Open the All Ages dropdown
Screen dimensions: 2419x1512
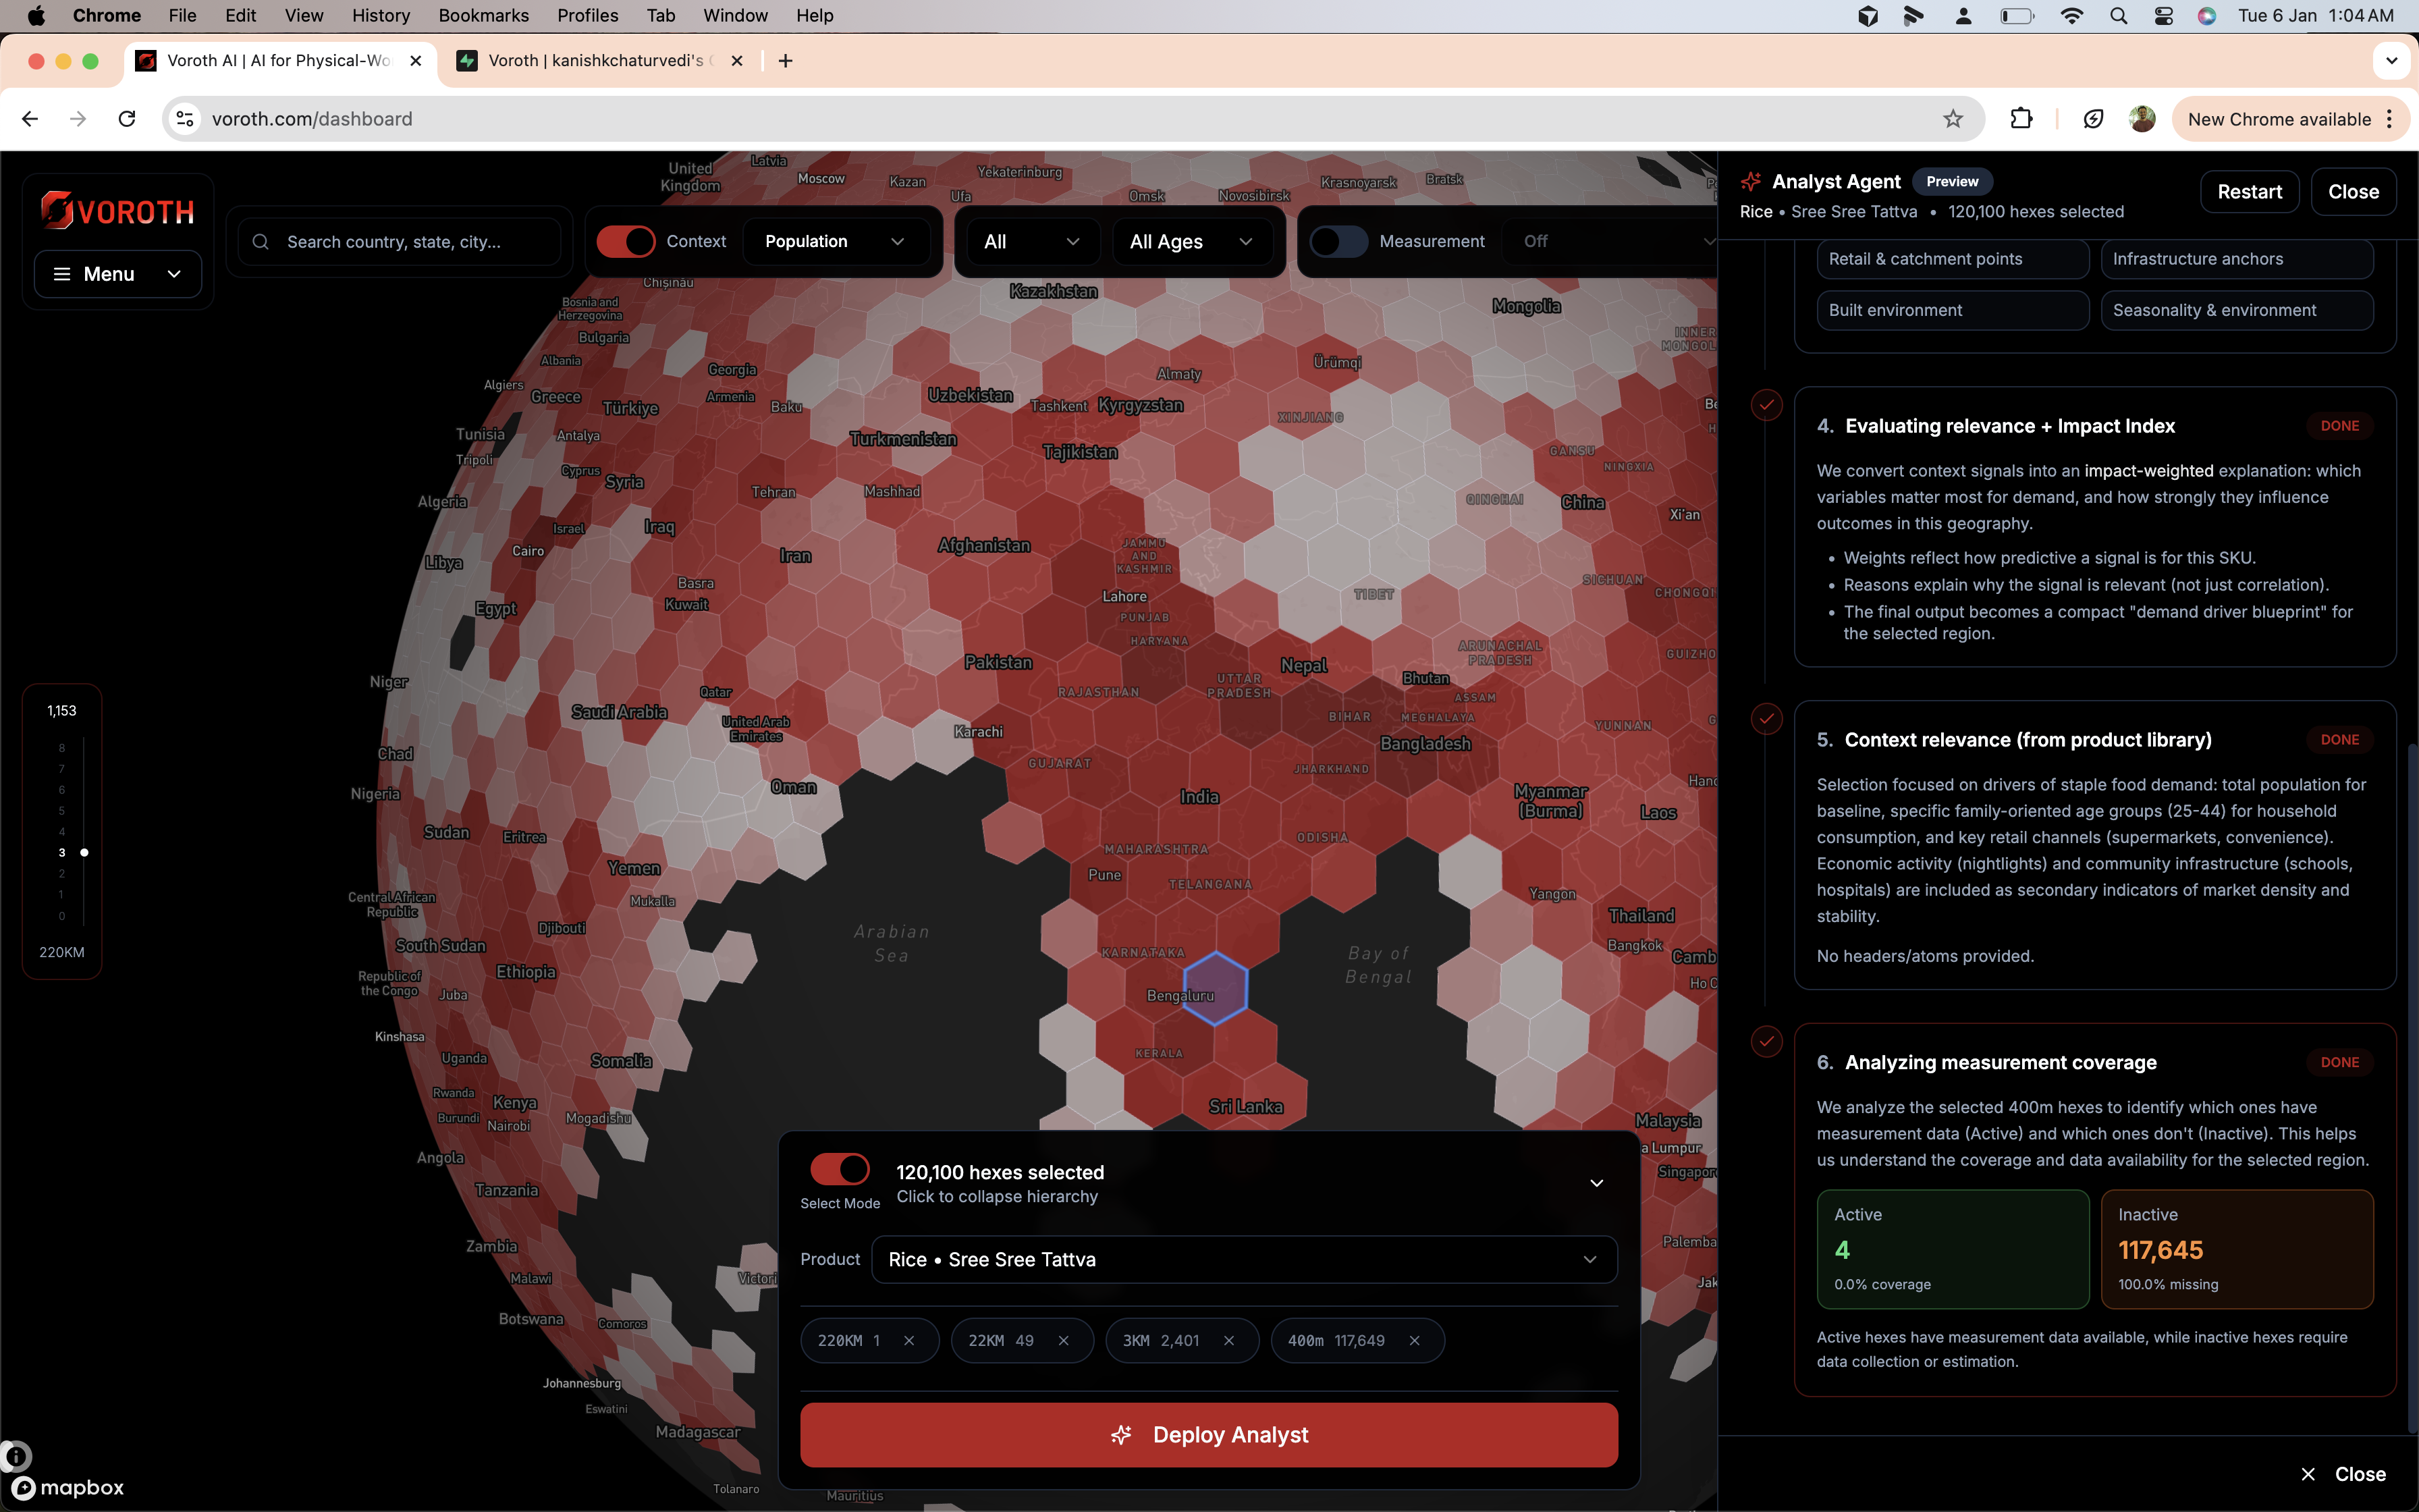[x=1191, y=241]
